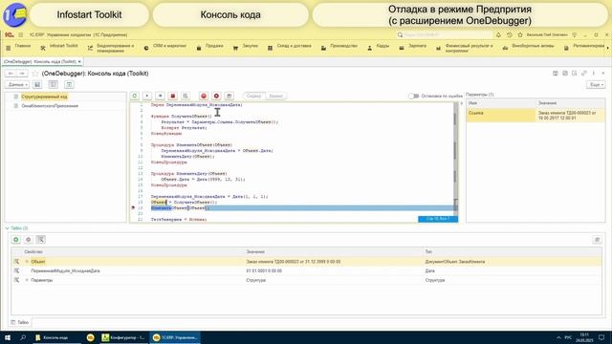Open the Продажи section
Viewport: 612px width, 344px height.
pos(214,46)
